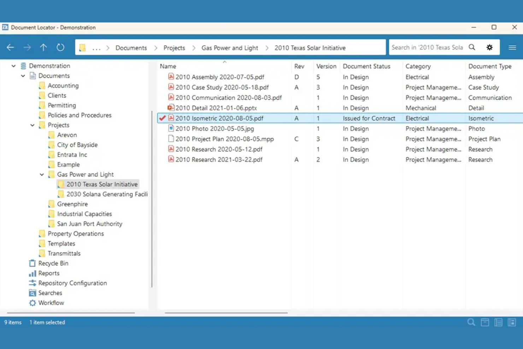
Task: Collapse the Projects tree node
Action: 32,125
